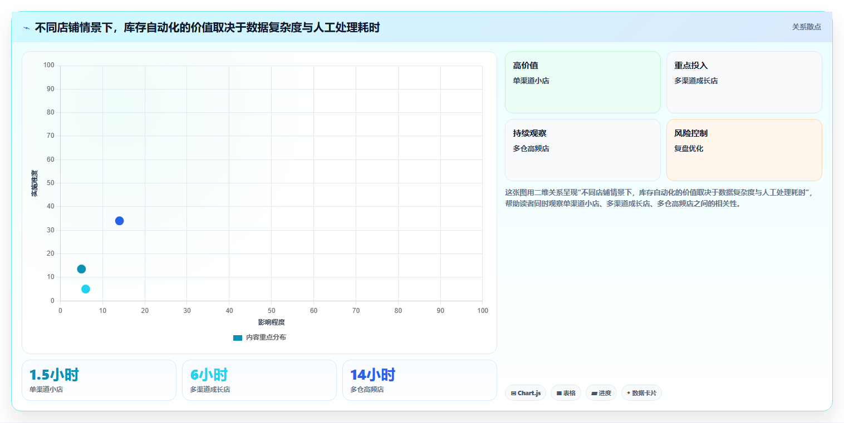844x423 pixels.
Task: Click 复盘优化 under 风险控制
Action: pyautogui.click(x=689, y=148)
